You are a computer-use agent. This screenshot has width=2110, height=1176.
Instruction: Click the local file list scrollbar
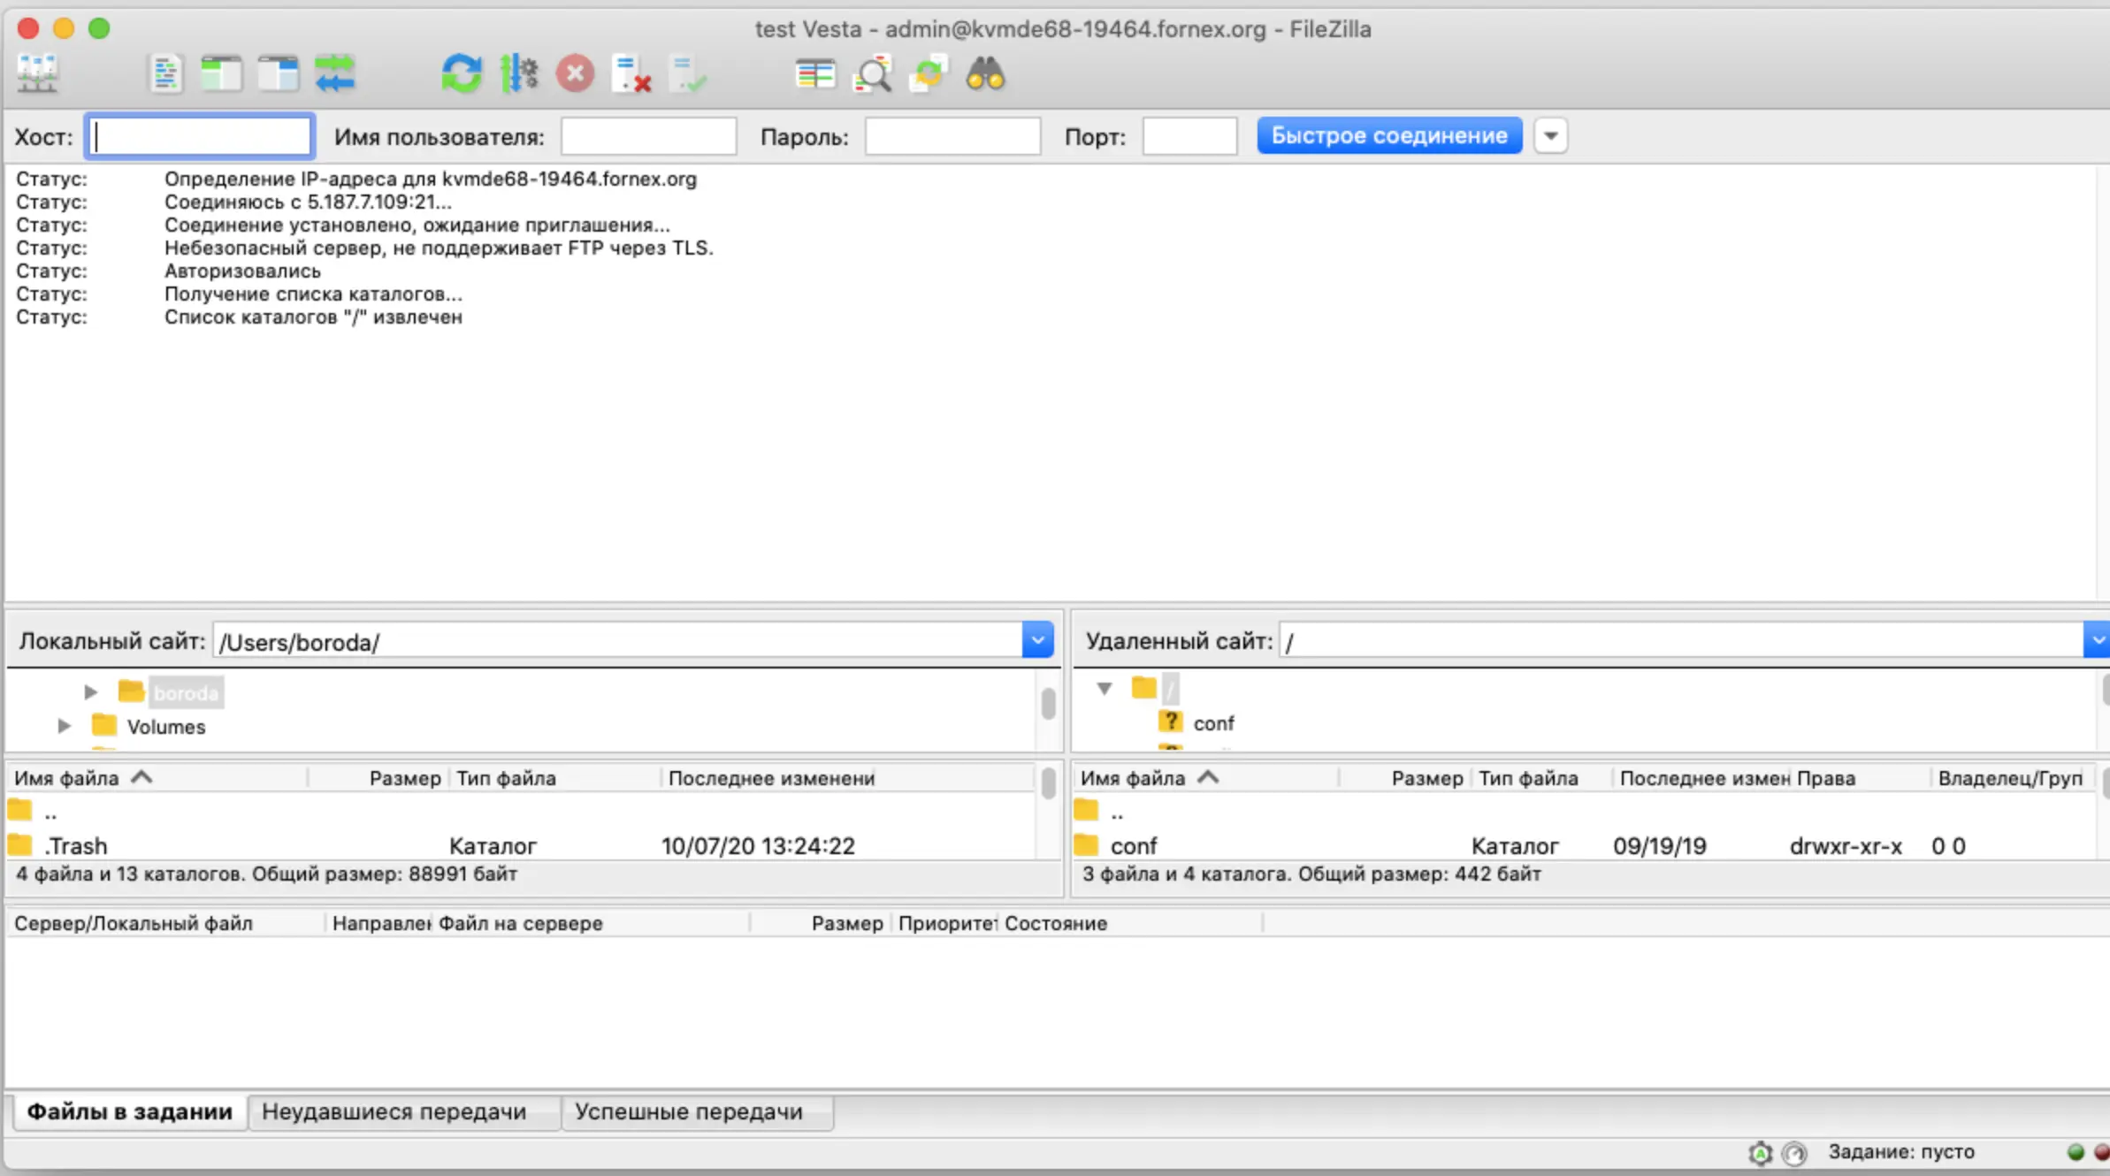pyautogui.click(x=1048, y=785)
